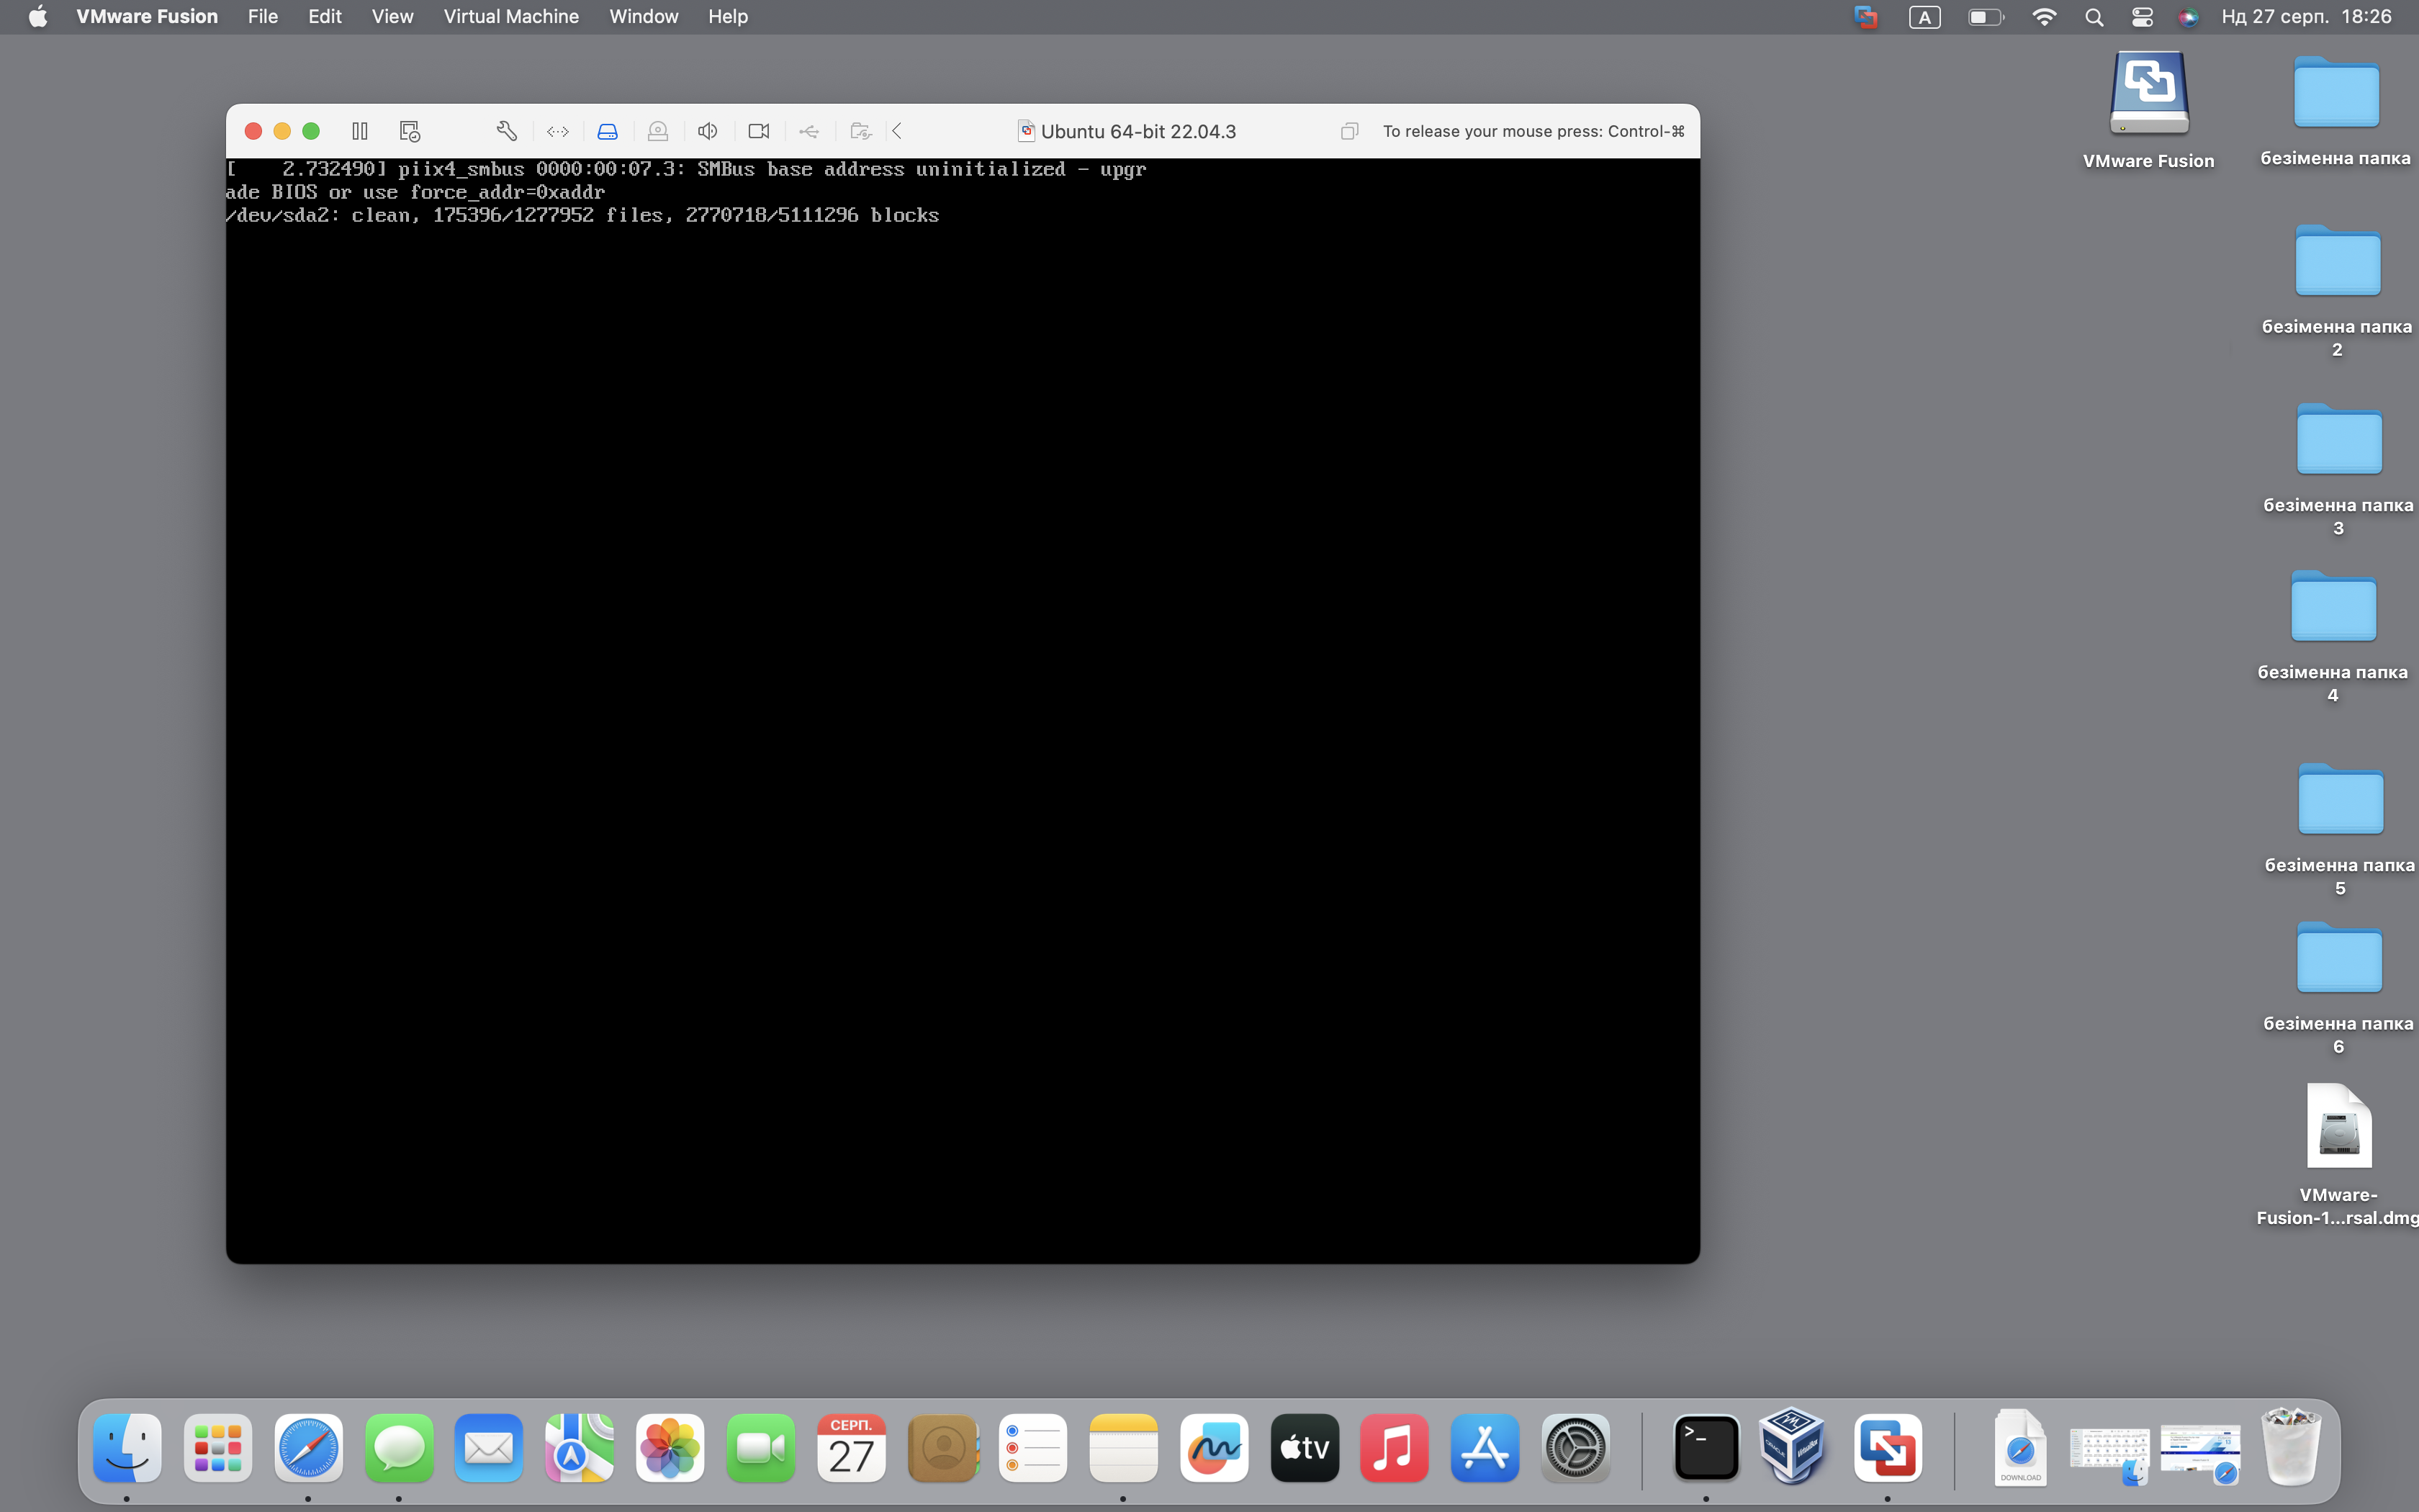This screenshot has width=2419, height=1512.
Task: Open VirtualBox from the dock
Action: [x=1792, y=1446]
